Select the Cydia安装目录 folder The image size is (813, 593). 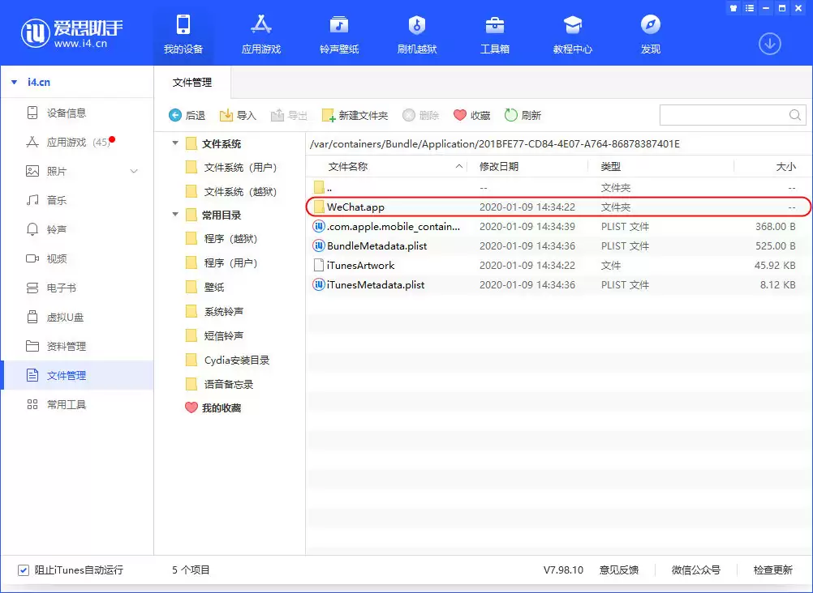228,360
